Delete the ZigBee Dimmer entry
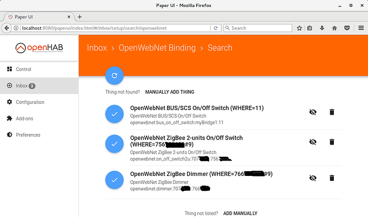Viewport: 368px width, 217px height. pos(332,178)
